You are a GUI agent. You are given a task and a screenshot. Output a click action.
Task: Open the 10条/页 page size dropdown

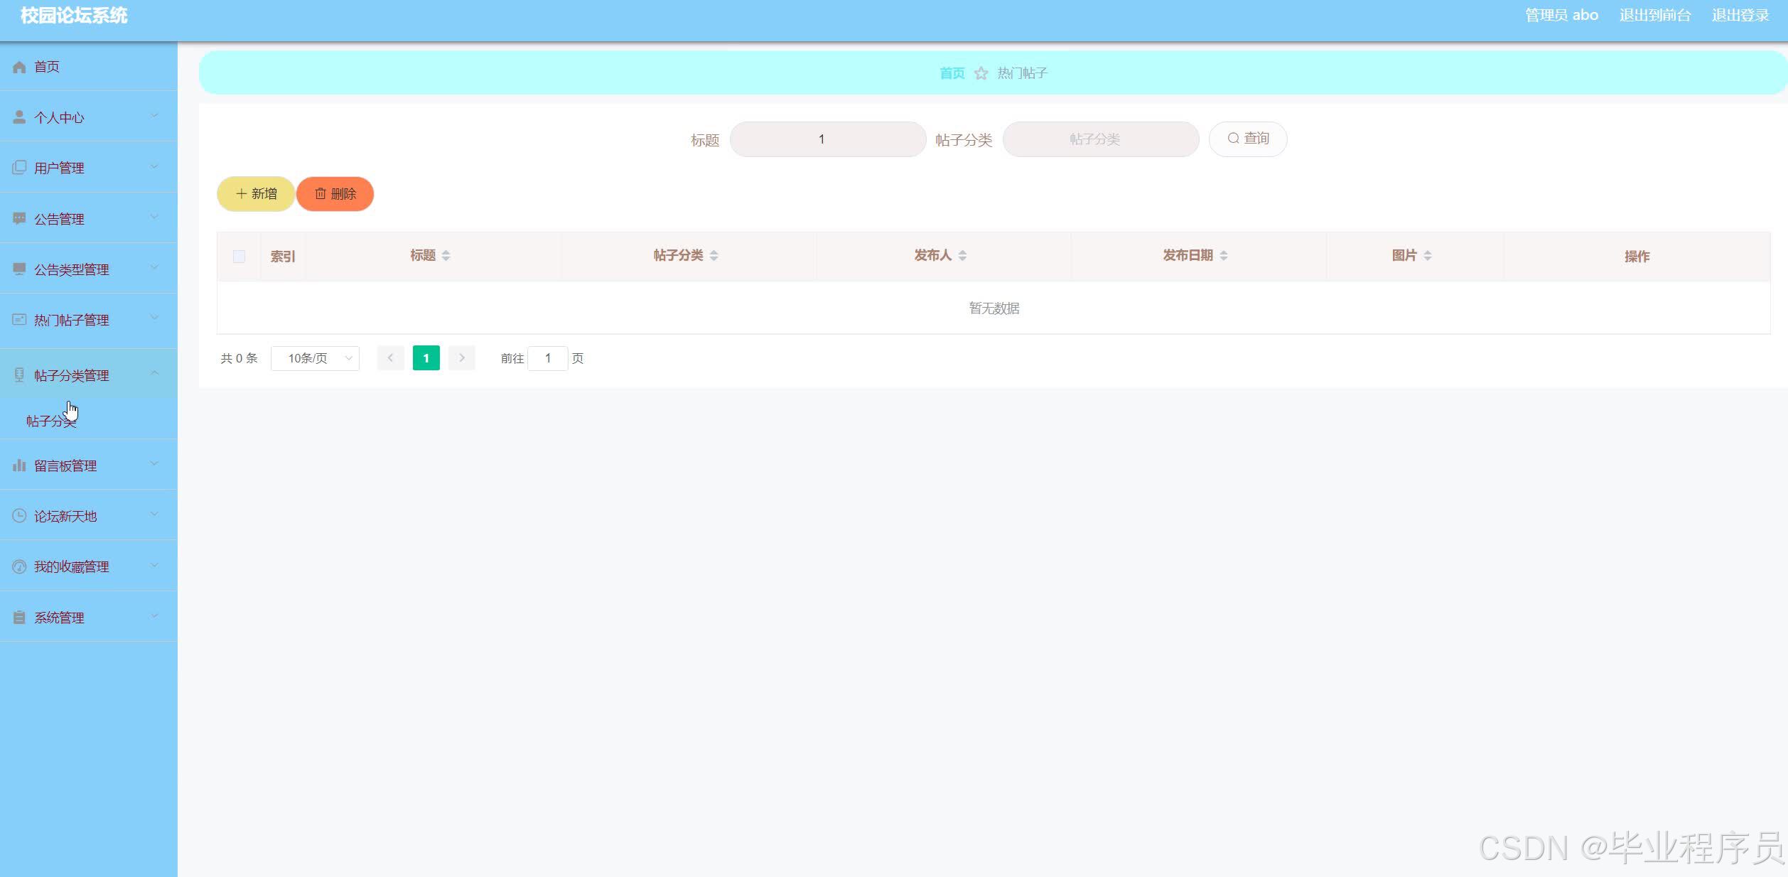tap(315, 358)
